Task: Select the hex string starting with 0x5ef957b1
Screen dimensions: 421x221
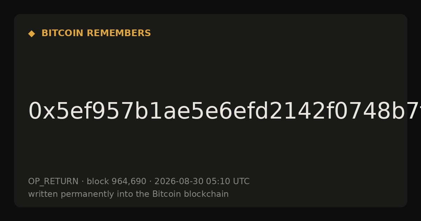Action: pyautogui.click(x=225, y=112)
